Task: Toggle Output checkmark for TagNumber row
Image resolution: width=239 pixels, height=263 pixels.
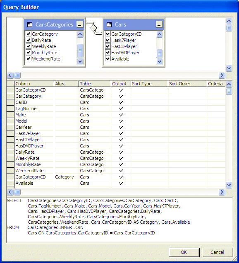Action: (x=121, y=109)
